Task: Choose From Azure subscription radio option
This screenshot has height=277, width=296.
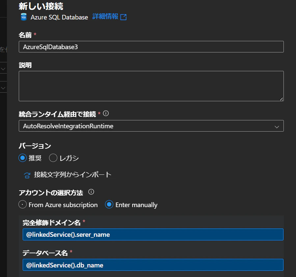Action: [22, 204]
